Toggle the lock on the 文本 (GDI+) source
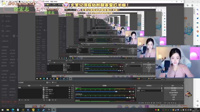 72,92
